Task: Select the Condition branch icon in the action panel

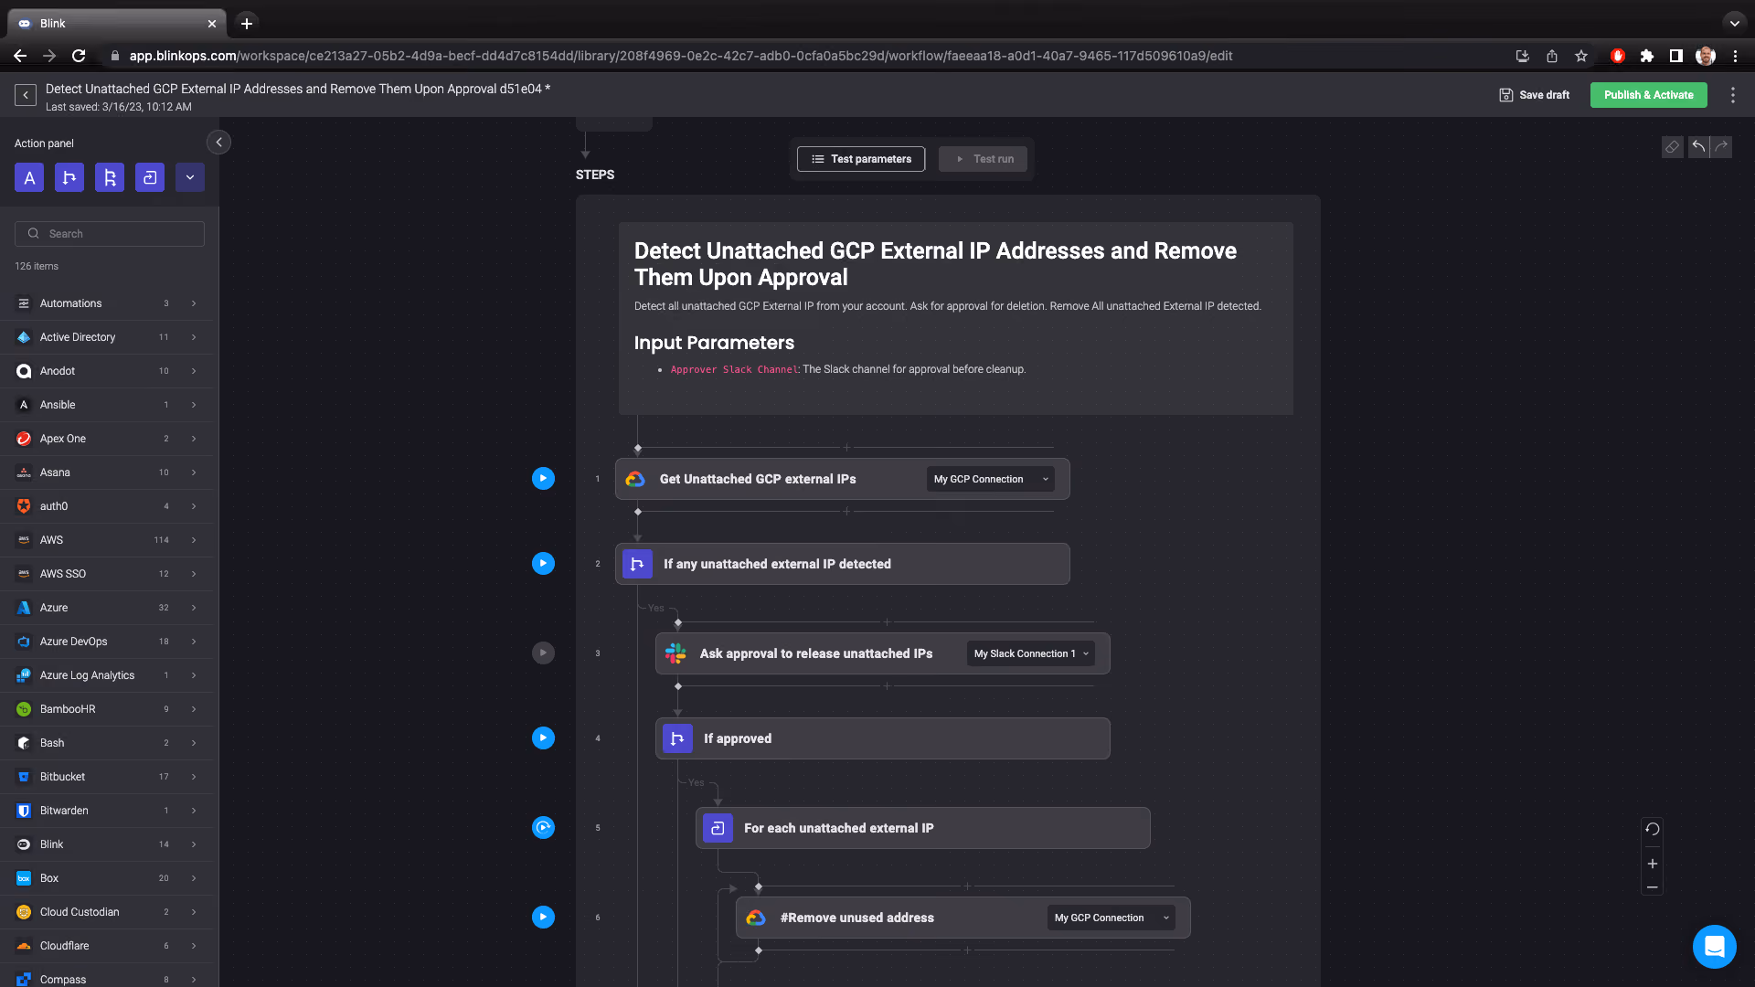Action: click(x=69, y=177)
